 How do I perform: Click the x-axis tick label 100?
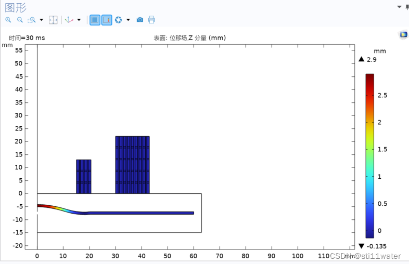297,256
